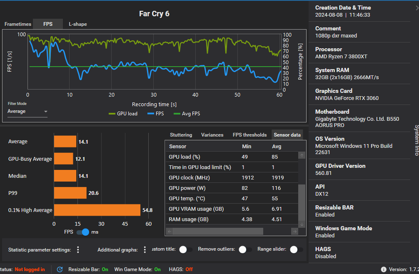
Task: Switch to the Frametimes tab
Action: (x=17, y=24)
